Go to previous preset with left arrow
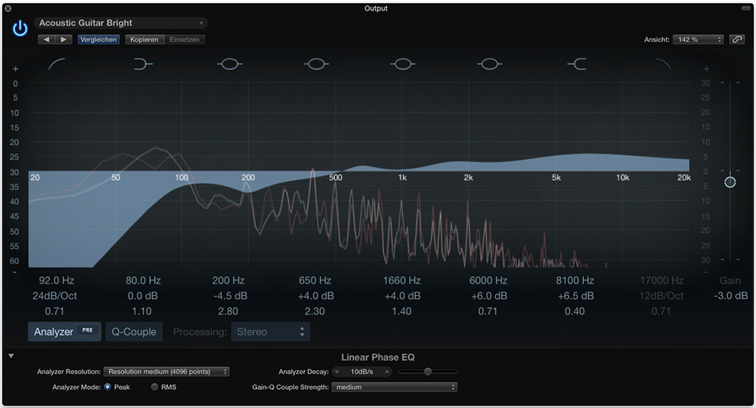Viewport: 756px width, 408px height. 47,39
